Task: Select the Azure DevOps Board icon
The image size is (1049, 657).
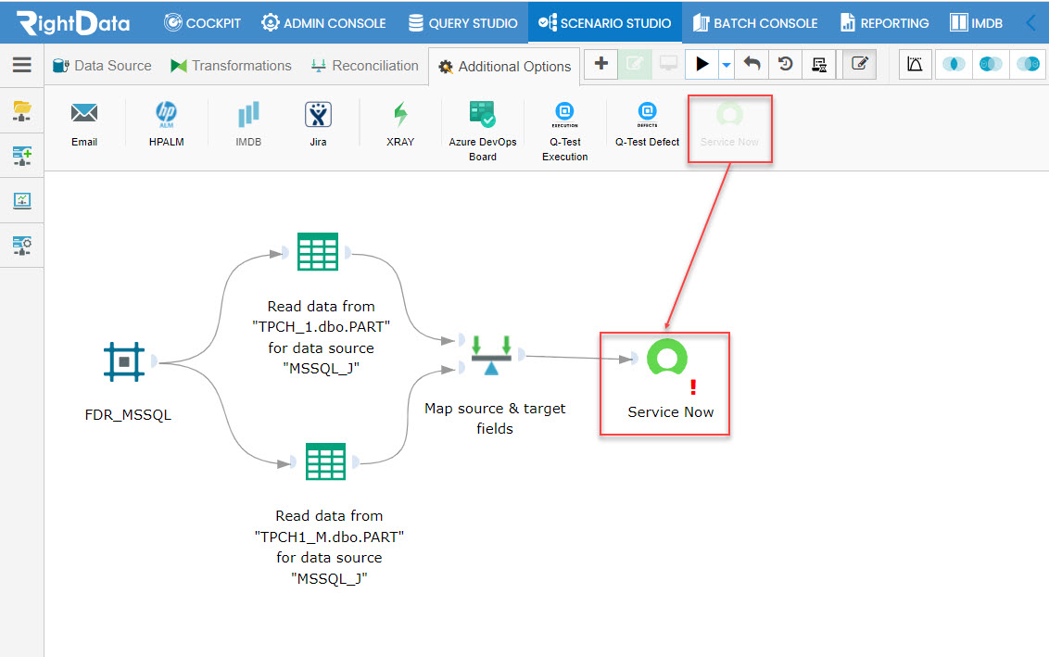Action: [483, 114]
